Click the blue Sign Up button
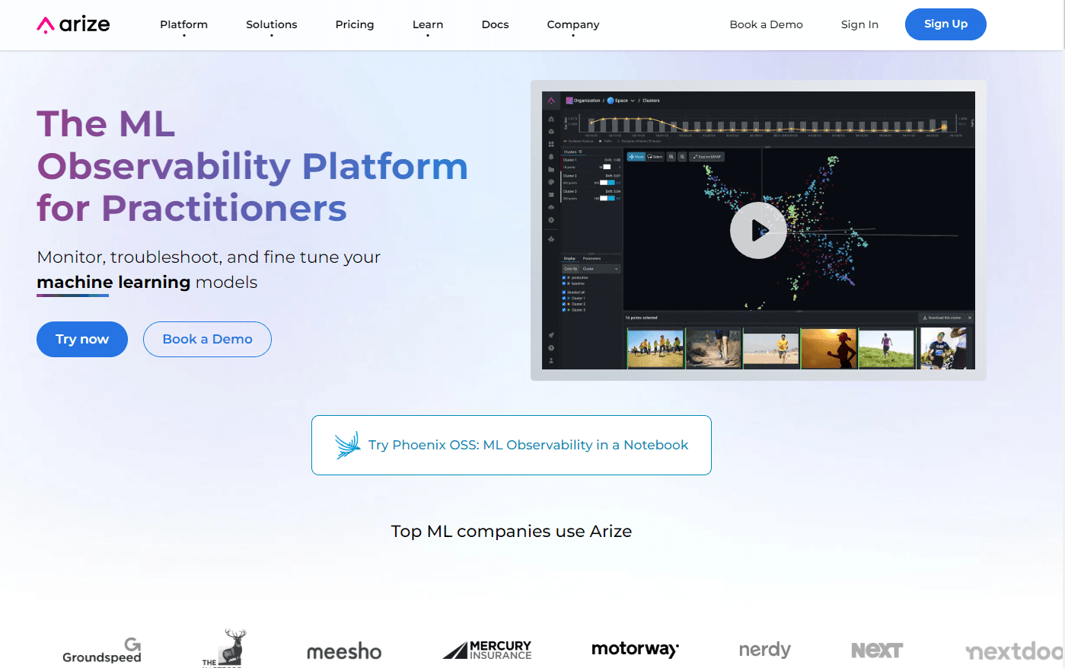The width and height of the screenshot is (1065, 668). click(x=945, y=24)
